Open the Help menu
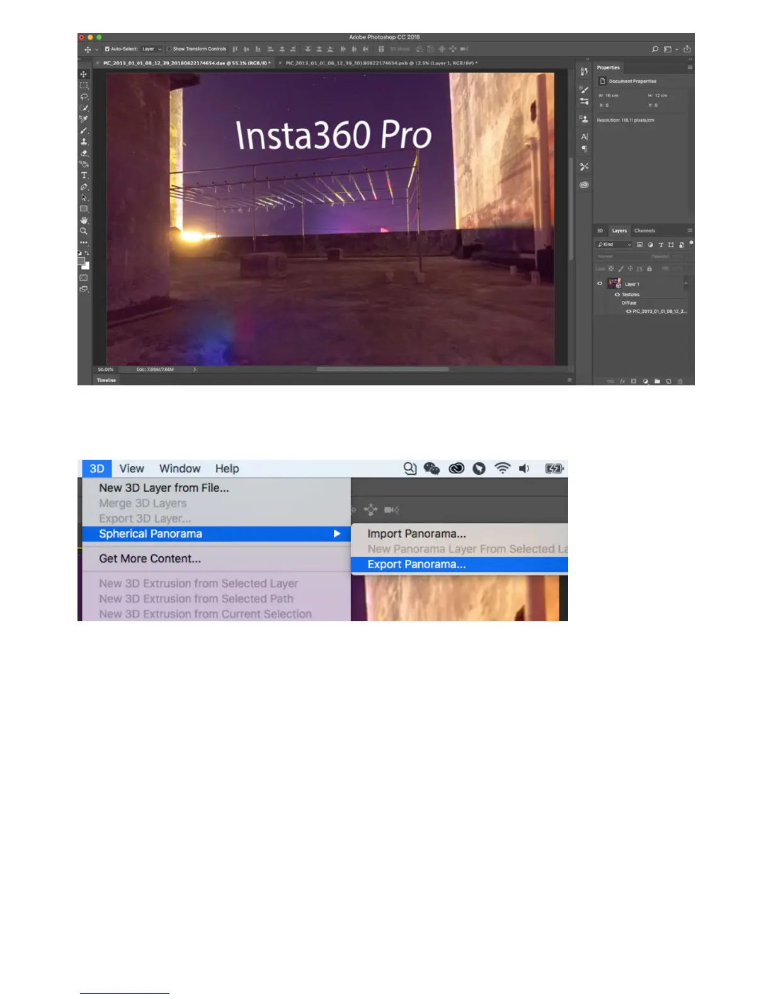The height and width of the screenshot is (999, 771). pyautogui.click(x=227, y=469)
